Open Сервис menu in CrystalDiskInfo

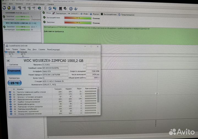pos(23,49)
